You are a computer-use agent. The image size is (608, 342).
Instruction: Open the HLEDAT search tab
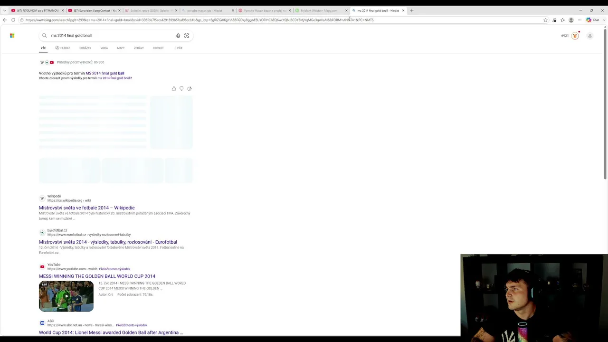point(63,48)
